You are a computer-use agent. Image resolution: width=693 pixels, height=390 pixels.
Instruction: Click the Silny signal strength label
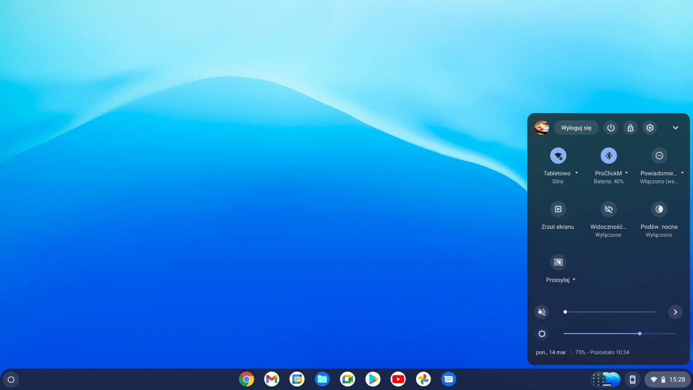[558, 182]
